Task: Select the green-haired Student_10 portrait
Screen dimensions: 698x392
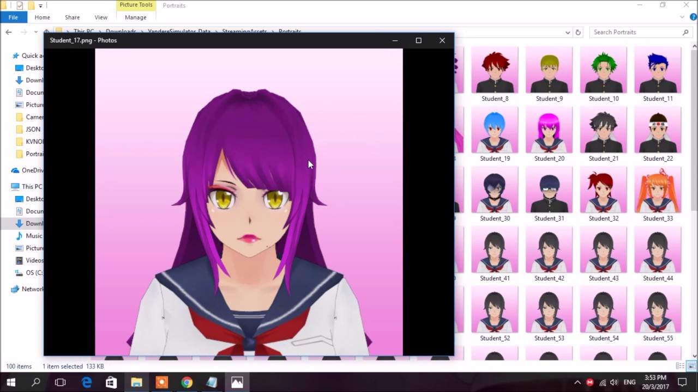Action: point(603,70)
